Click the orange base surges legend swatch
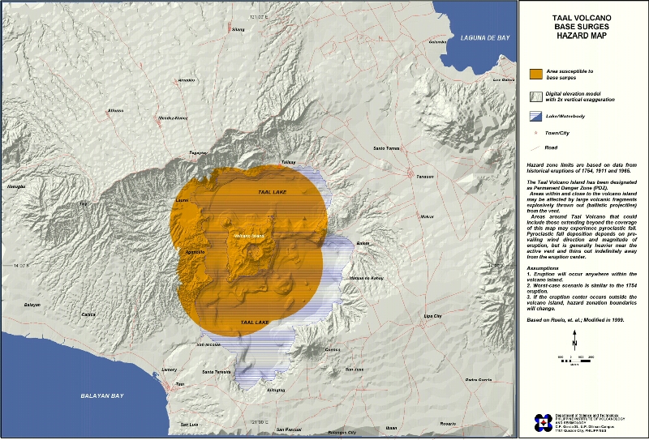649x440 pixels. pos(535,75)
